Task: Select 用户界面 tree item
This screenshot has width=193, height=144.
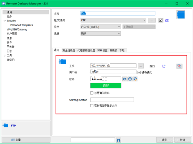Action: tap(12, 34)
